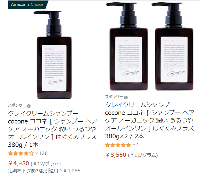Open the 380g×2 / 2本 shampoo title link
Viewport: 224px width, 176px height.
click(150, 121)
